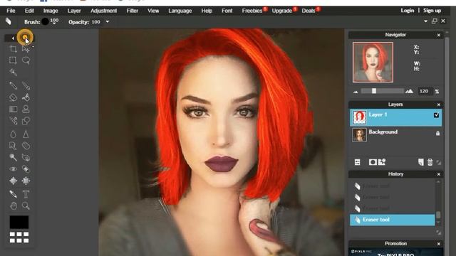The width and height of the screenshot is (456, 256).
Task: Open layer styles in Layers panel
Action: pos(382,162)
